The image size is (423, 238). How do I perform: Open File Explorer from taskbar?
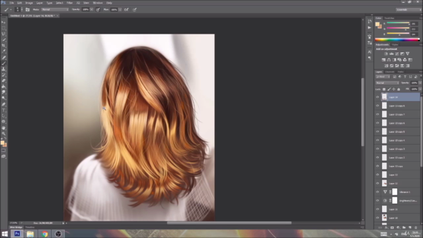click(30, 233)
